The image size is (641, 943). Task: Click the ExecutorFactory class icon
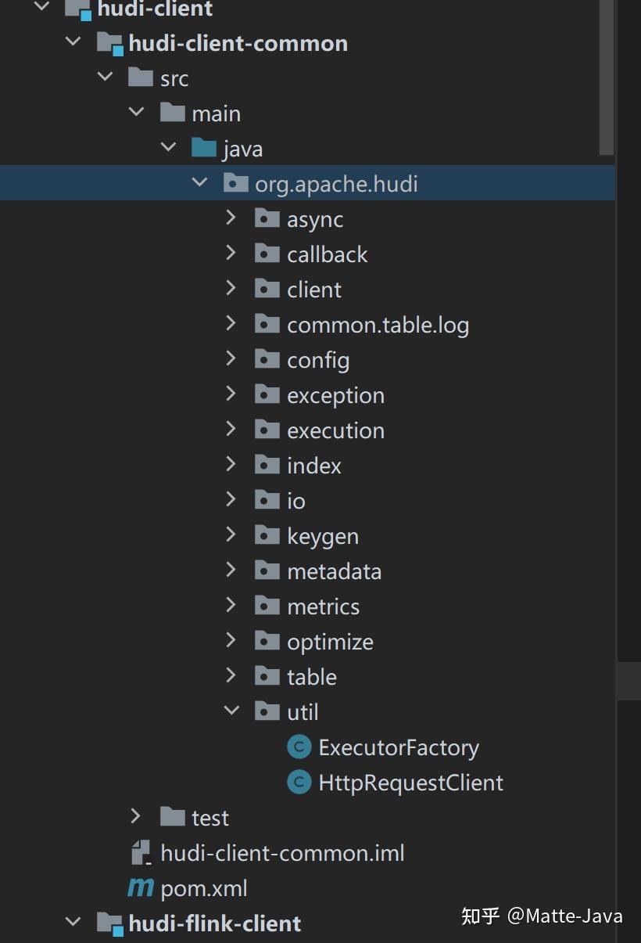(x=299, y=748)
